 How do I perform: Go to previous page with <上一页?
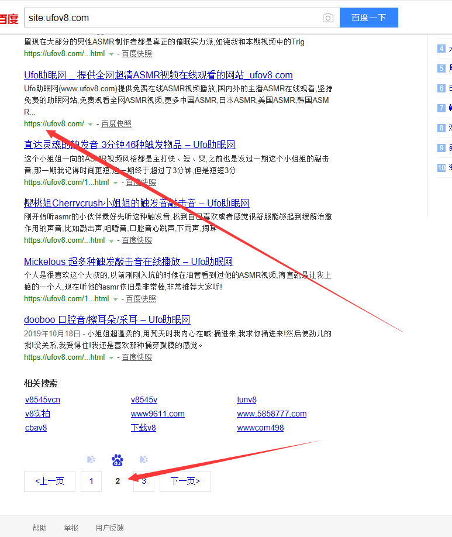50,481
